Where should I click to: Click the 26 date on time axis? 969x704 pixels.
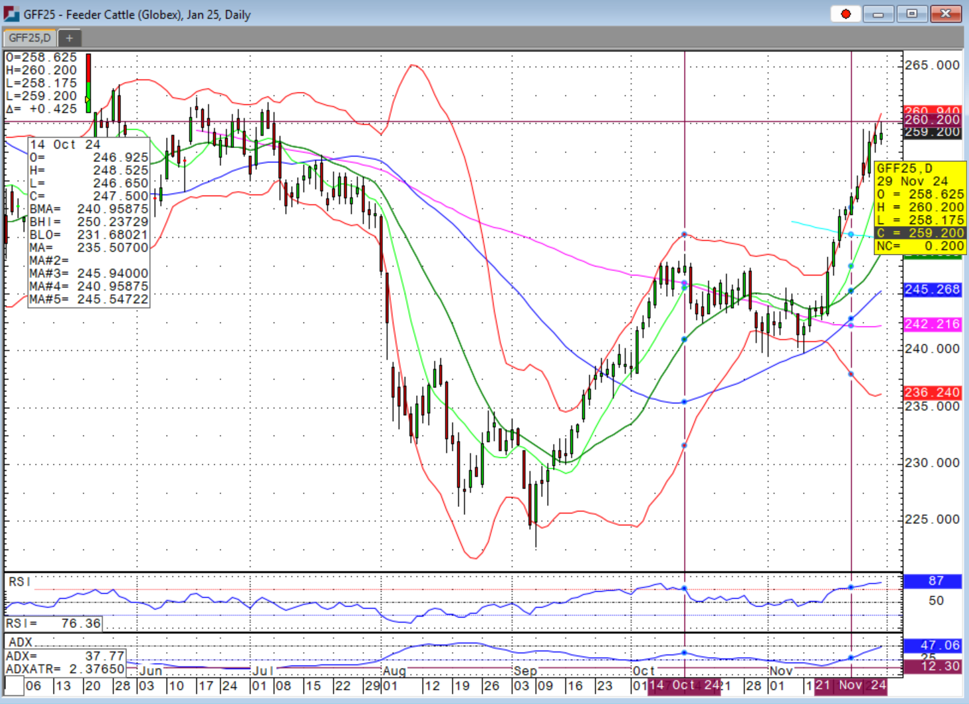491,686
